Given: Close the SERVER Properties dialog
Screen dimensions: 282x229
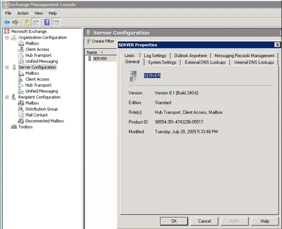Looking at the screenshot, I should coord(277,45).
